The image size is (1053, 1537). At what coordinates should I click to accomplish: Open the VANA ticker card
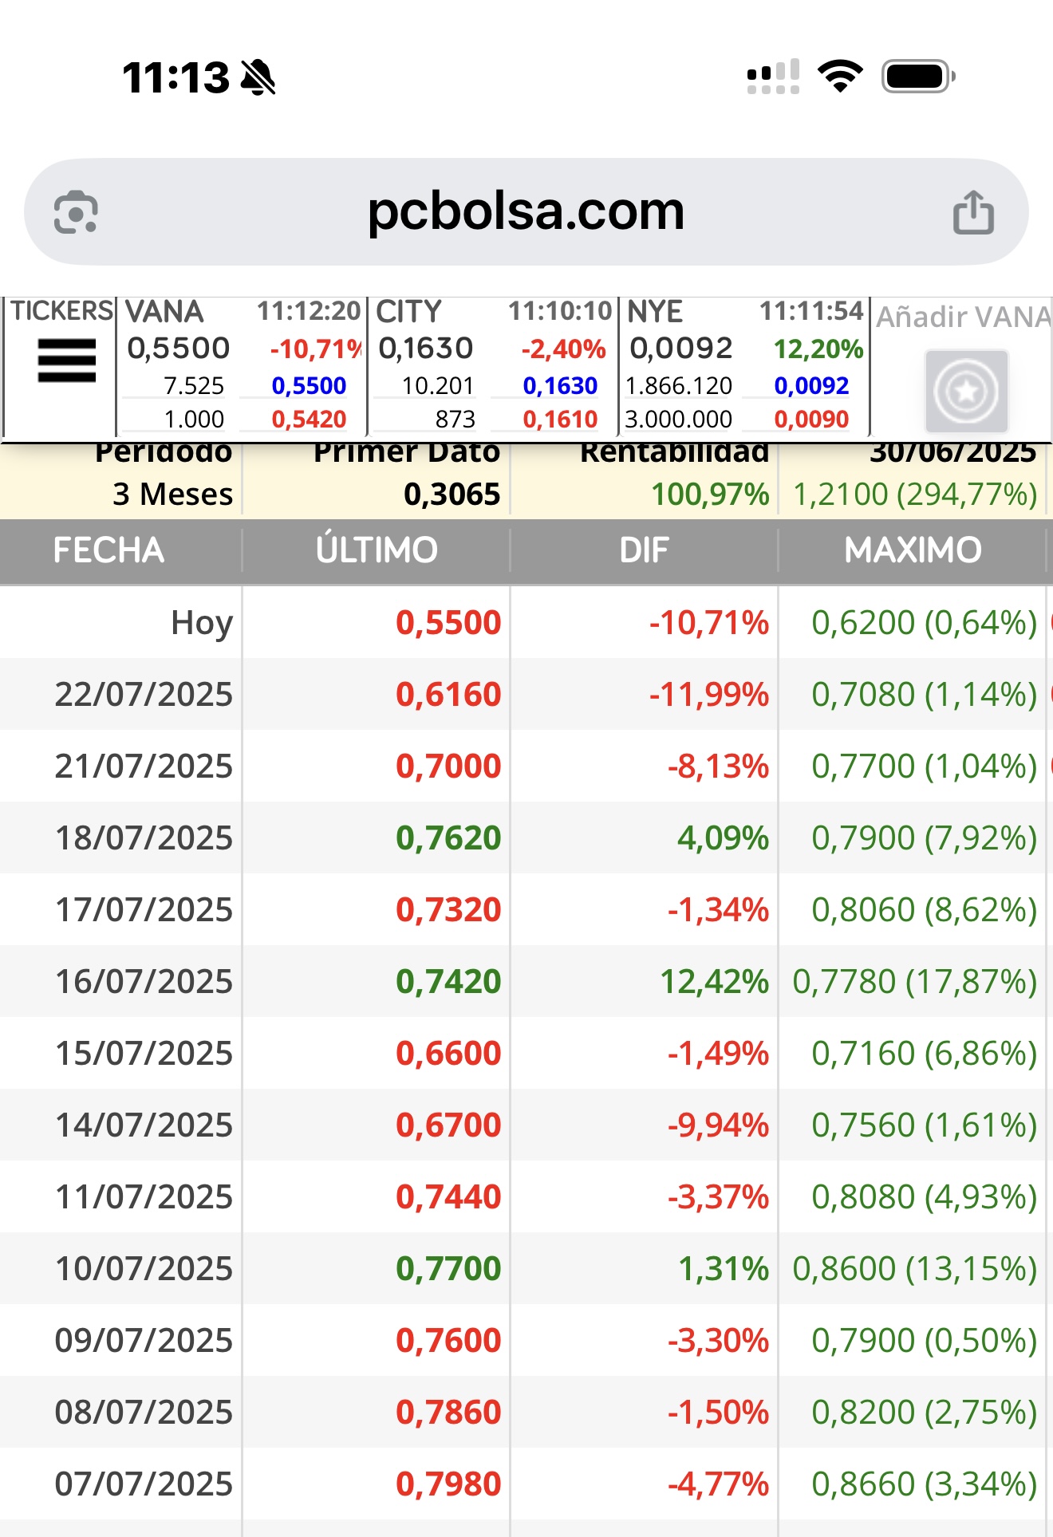coord(242,365)
